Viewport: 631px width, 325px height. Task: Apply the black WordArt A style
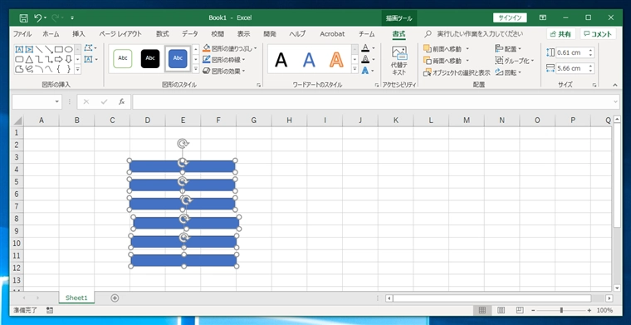click(281, 60)
